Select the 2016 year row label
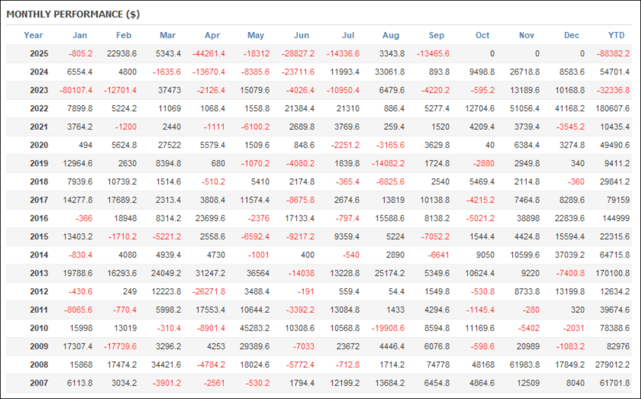 (38, 218)
